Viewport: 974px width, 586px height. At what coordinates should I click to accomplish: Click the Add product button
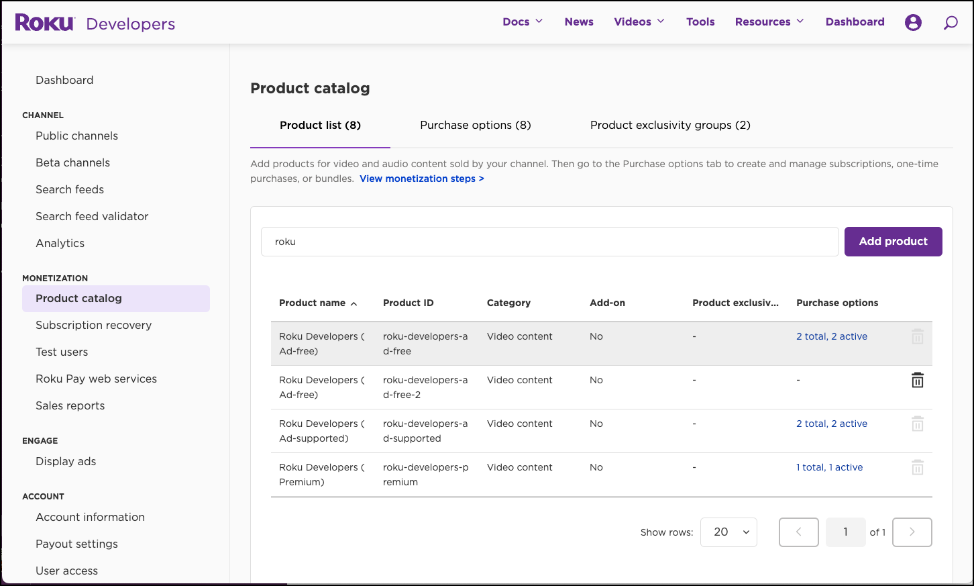(x=893, y=242)
